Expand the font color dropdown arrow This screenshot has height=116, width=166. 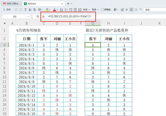57,10
